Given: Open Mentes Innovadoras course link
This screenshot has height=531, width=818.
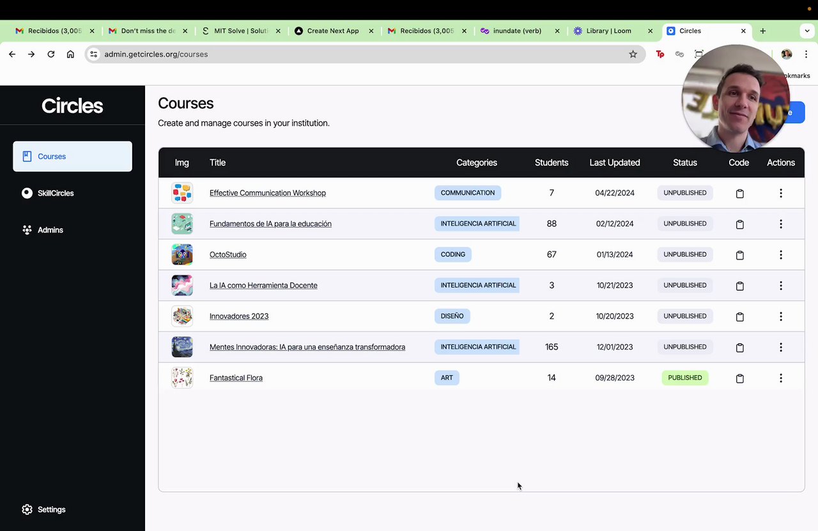Looking at the screenshot, I should [x=307, y=347].
